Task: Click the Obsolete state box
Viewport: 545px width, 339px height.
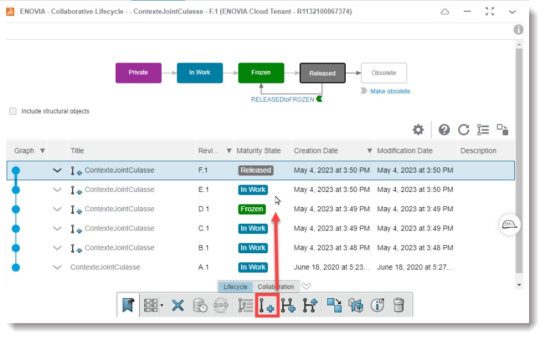Action: (384, 73)
